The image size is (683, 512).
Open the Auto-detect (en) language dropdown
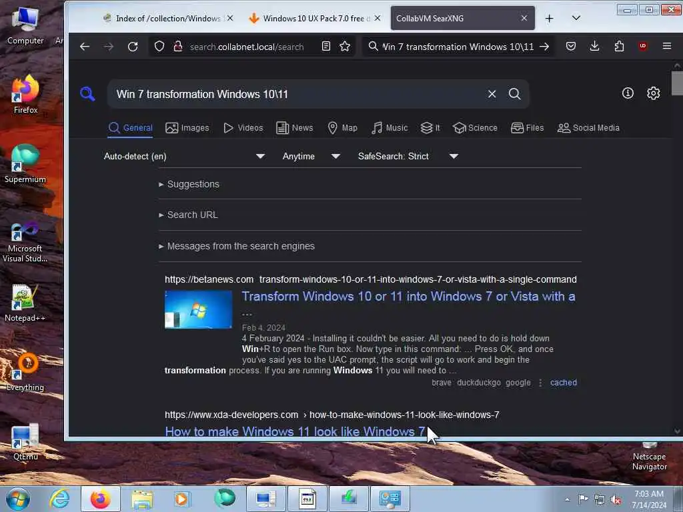pos(184,156)
